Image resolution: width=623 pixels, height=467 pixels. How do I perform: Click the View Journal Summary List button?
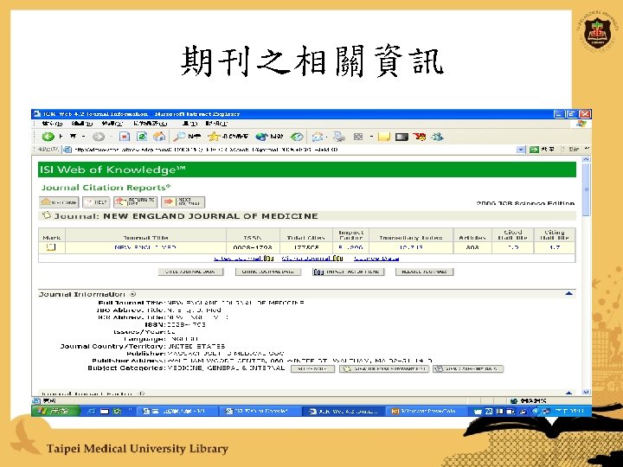tap(384, 368)
